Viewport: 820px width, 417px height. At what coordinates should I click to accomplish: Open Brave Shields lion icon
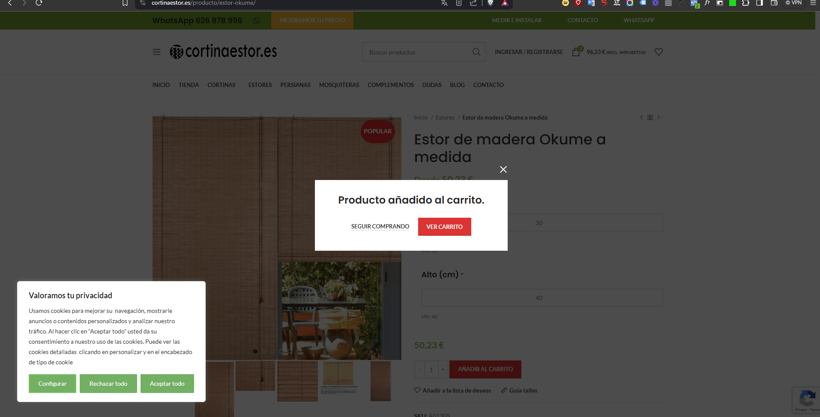click(491, 3)
